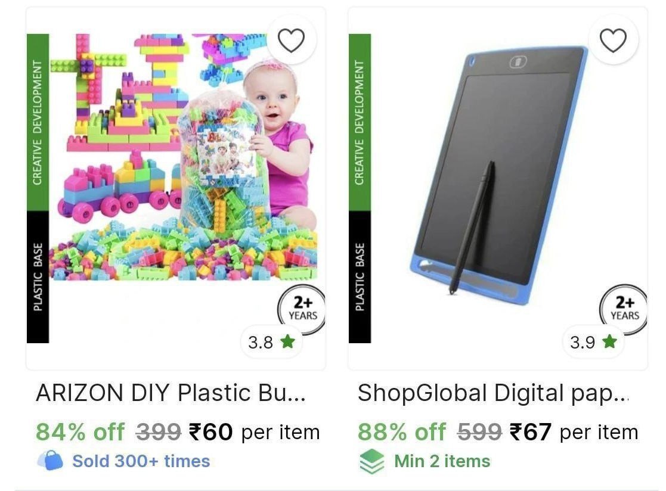Tap the 2+ Years badge on tablet
Image resolution: width=666 pixels, height=491 pixels.
click(x=624, y=309)
